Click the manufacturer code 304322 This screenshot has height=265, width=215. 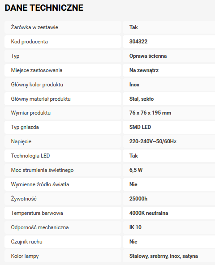138,42
